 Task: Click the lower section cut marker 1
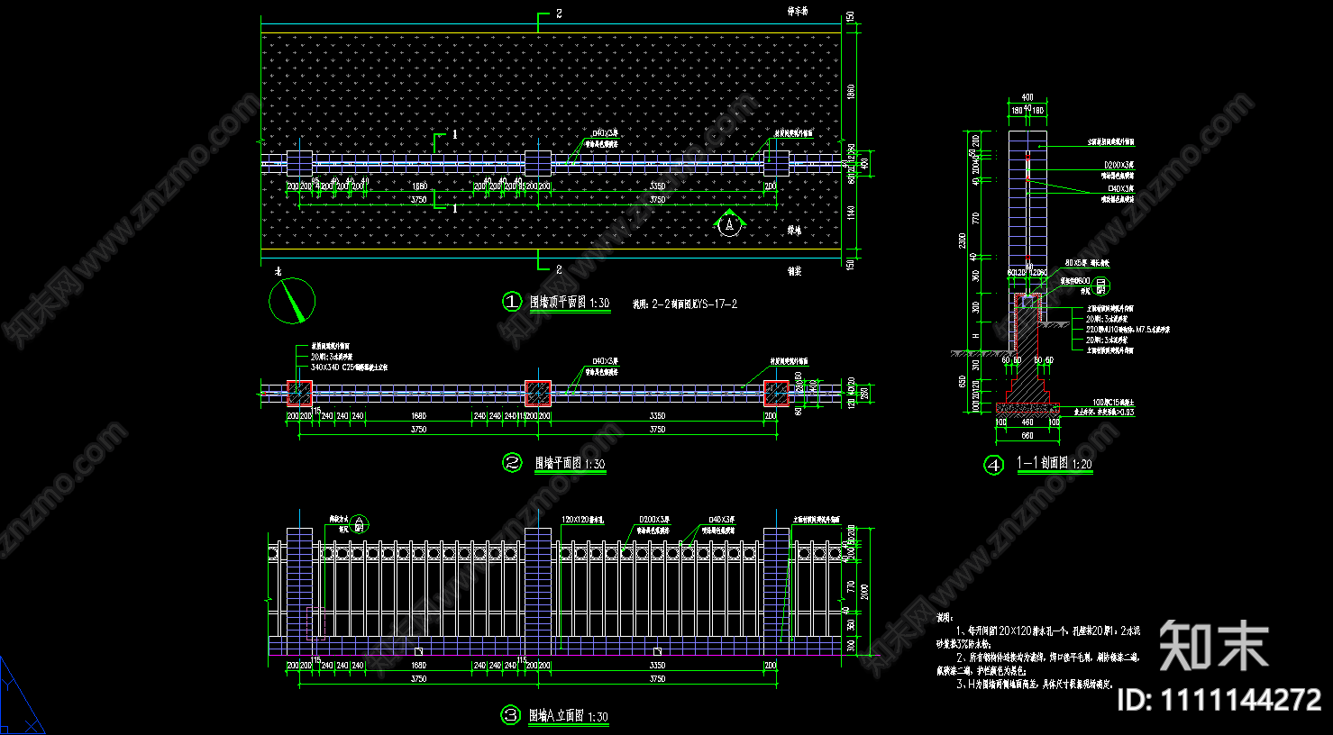tap(454, 208)
